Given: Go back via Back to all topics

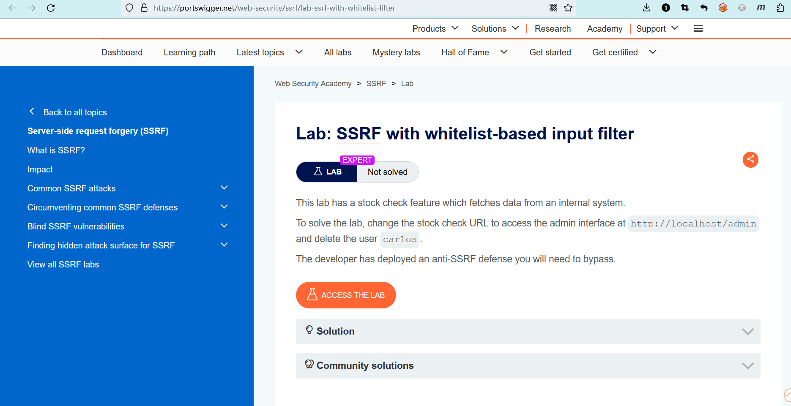Looking at the screenshot, I should click(x=75, y=112).
